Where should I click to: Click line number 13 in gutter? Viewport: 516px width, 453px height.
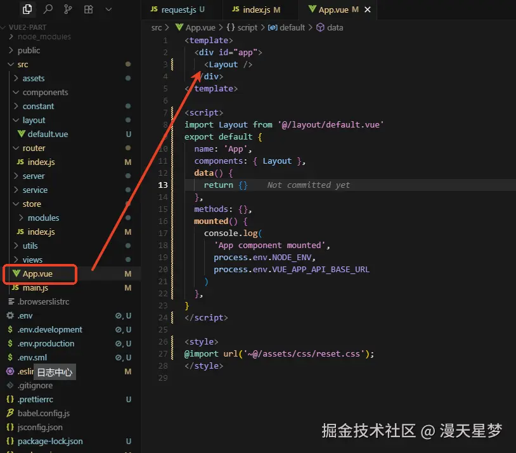point(163,185)
